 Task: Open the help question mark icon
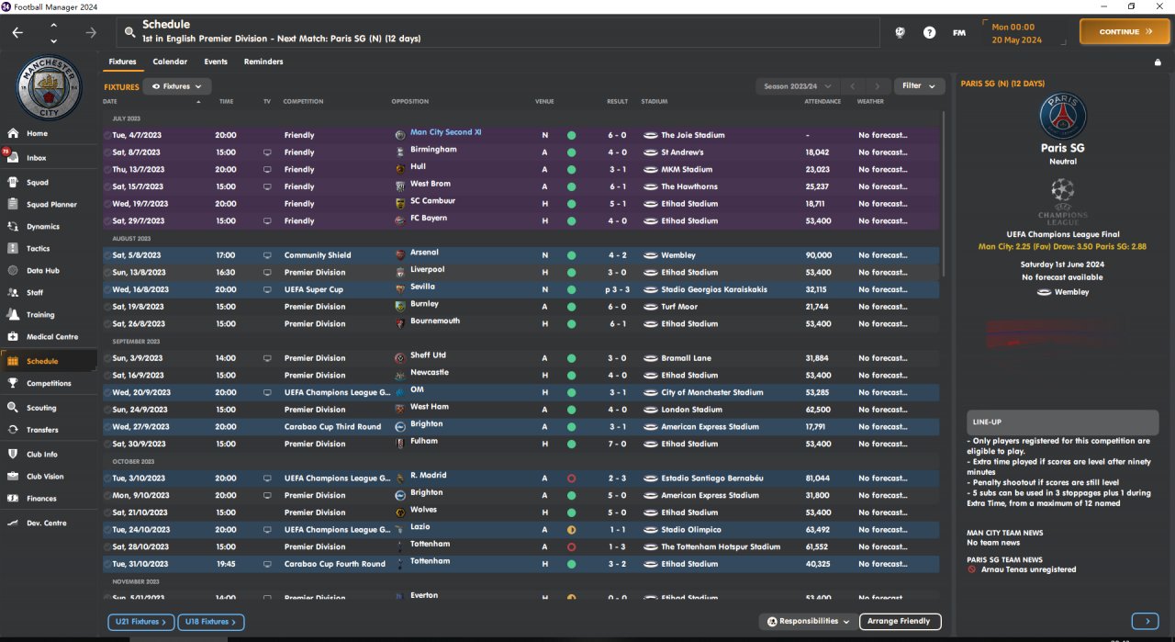coord(929,32)
